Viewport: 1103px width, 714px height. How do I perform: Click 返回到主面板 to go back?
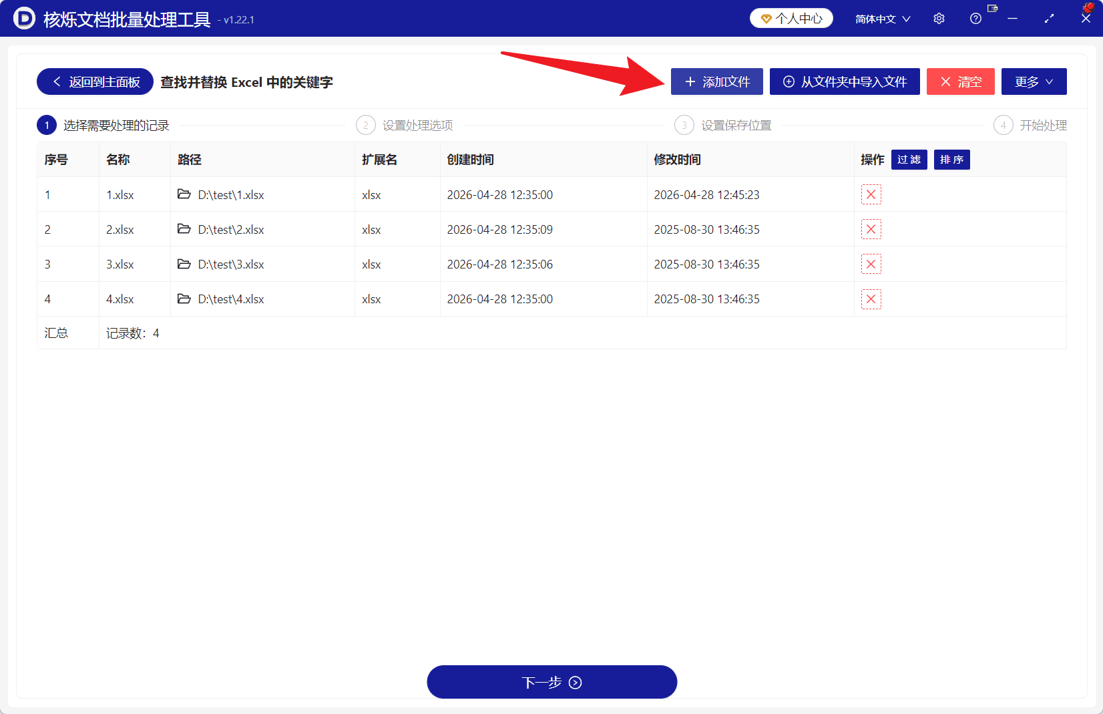(x=94, y=81)
